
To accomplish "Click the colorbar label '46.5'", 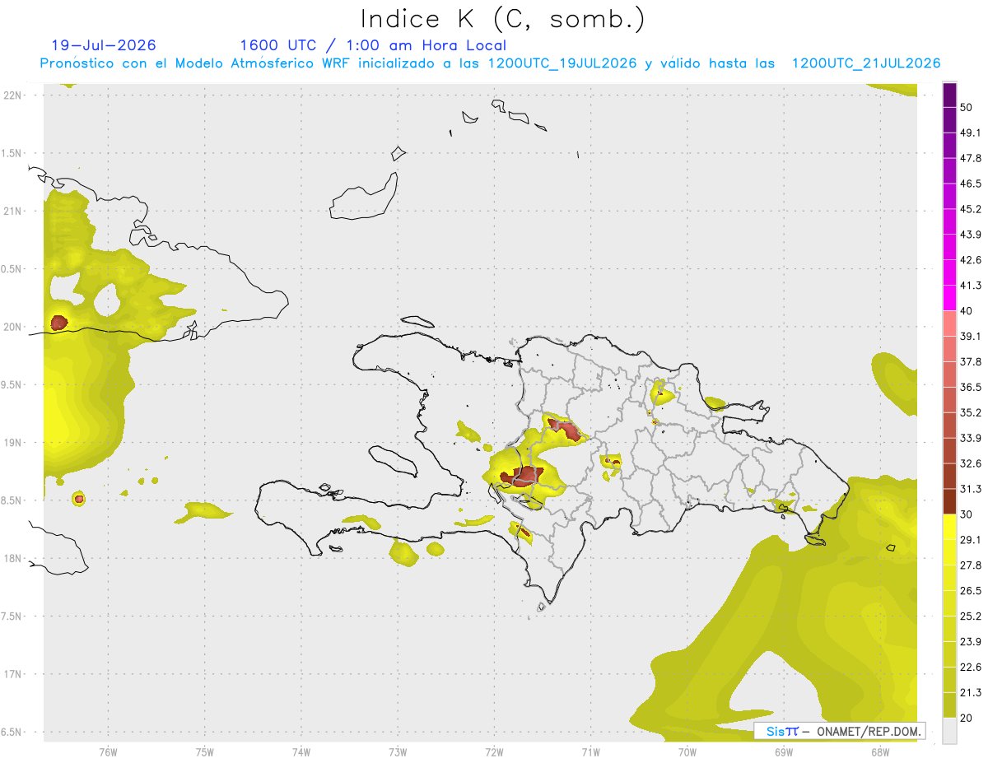I will pyautogui.click(x=971, y=184).
